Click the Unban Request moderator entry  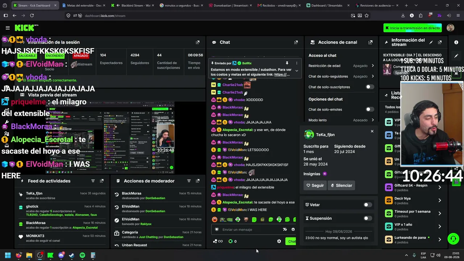tap(158, 245)
